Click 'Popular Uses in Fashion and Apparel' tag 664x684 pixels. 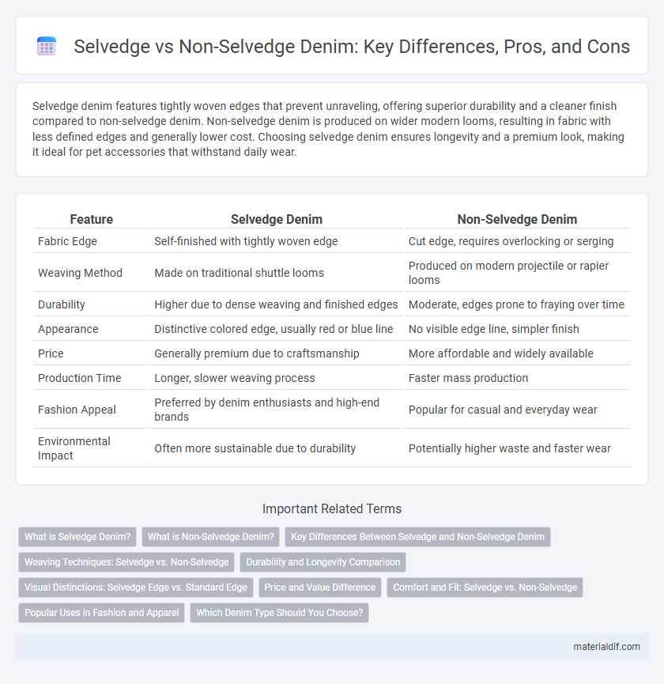[x=102, y=613]
